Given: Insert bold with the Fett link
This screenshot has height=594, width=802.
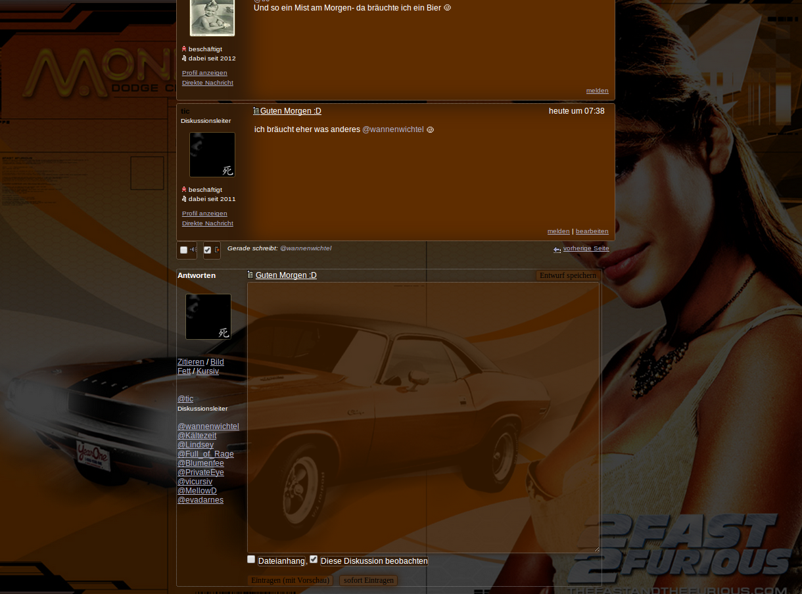Looking at the screenshot, I should [x=184, y=371].
